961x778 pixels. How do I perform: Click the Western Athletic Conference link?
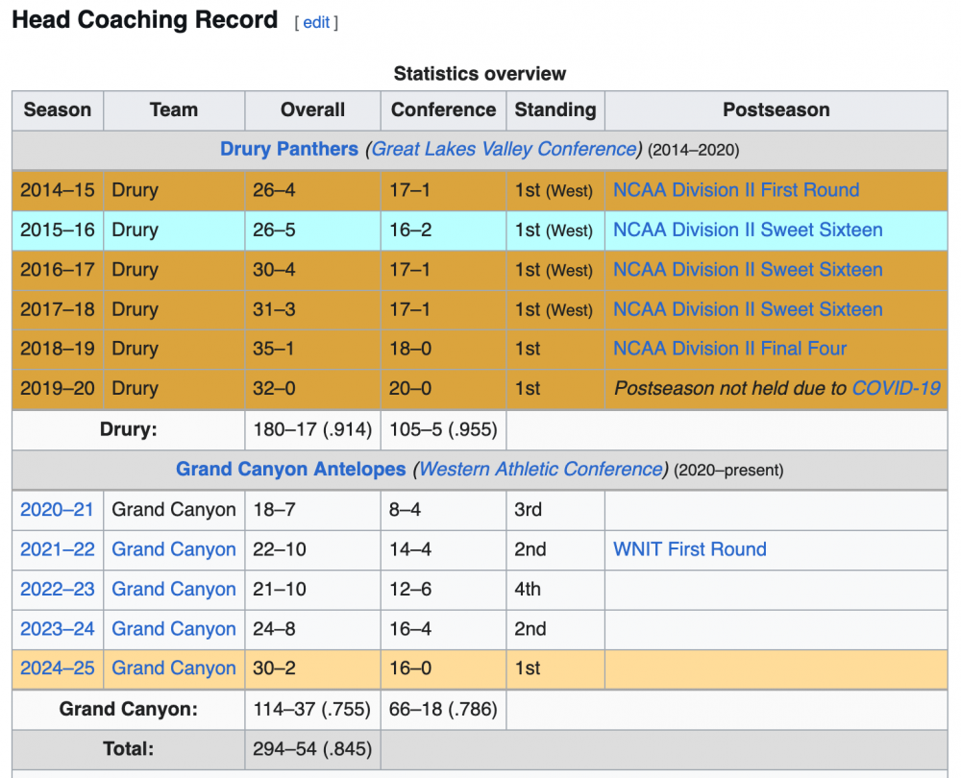[541, 470]
